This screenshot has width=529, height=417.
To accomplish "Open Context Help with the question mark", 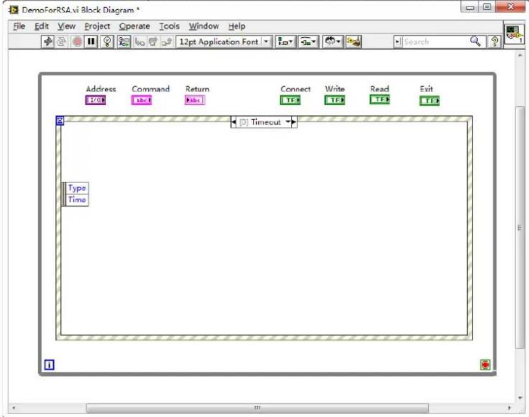I will coord(494,42).
